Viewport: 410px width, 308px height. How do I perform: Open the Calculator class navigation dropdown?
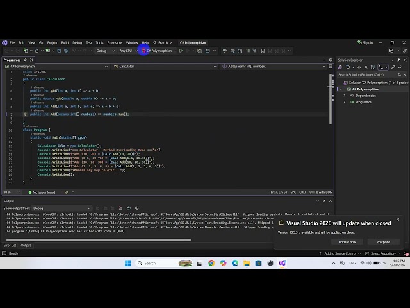coord(165,67)
